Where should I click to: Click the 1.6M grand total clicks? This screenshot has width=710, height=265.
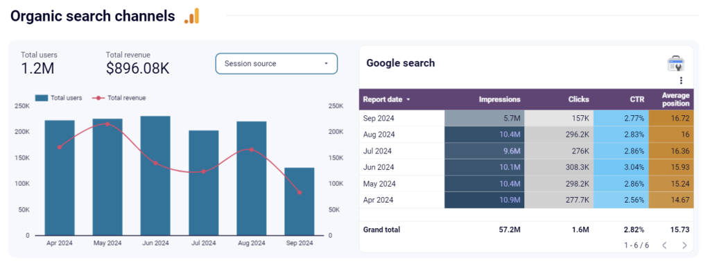(x=580, y=230)
